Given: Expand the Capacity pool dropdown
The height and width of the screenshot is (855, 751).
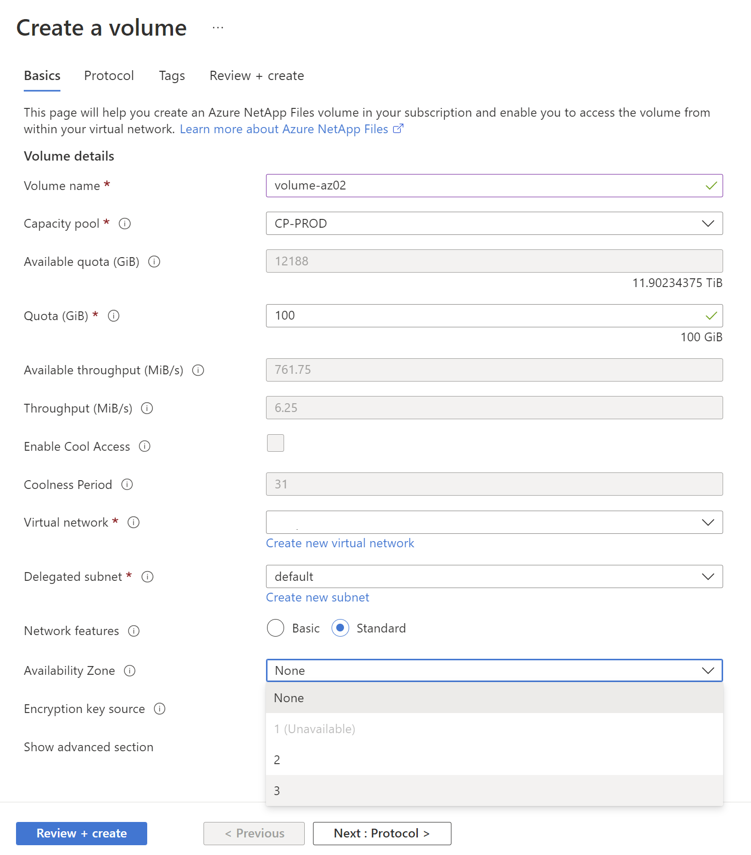Looking at the screenshot, I should [x=494, y=224].
